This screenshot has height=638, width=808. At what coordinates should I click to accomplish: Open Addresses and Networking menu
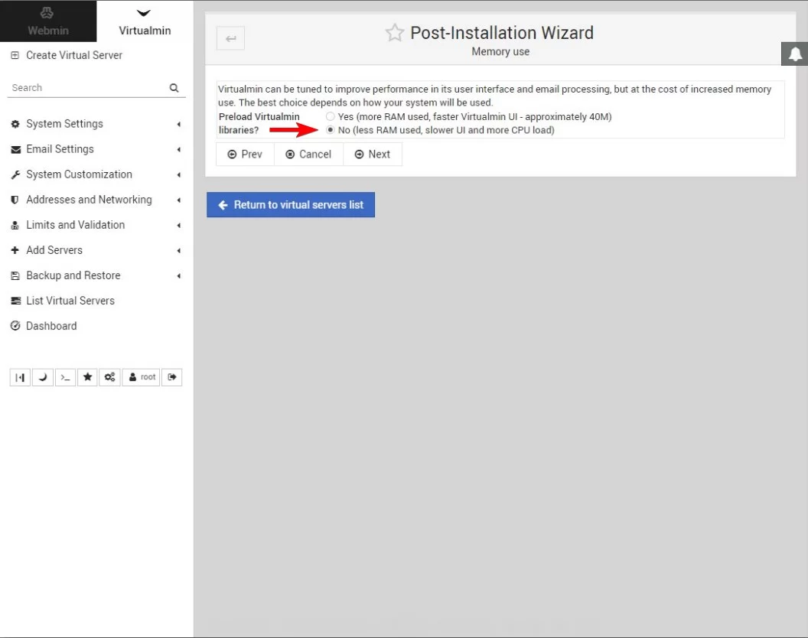tap(89, 200)
